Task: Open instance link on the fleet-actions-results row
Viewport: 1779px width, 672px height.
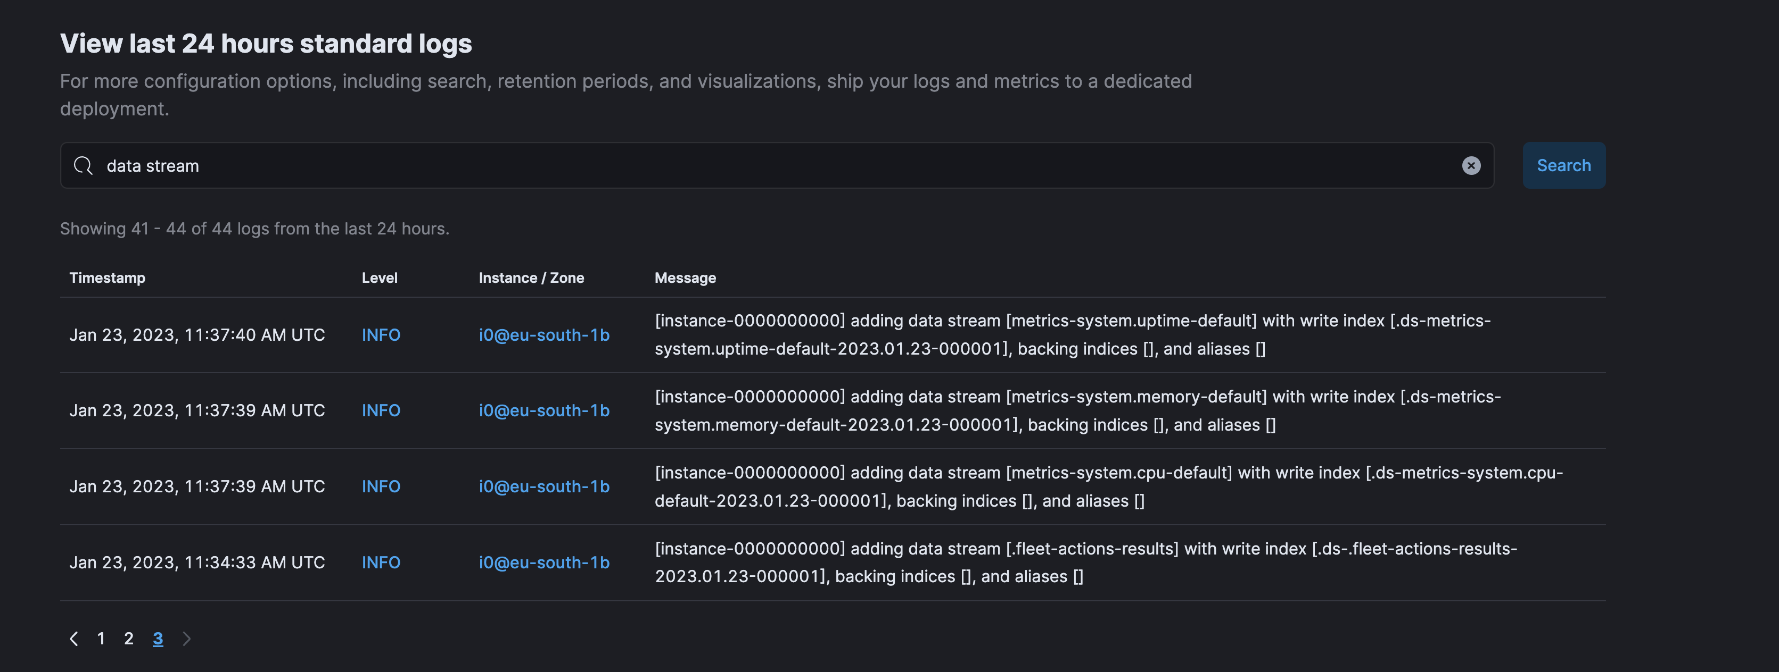Action: point(544,561)
